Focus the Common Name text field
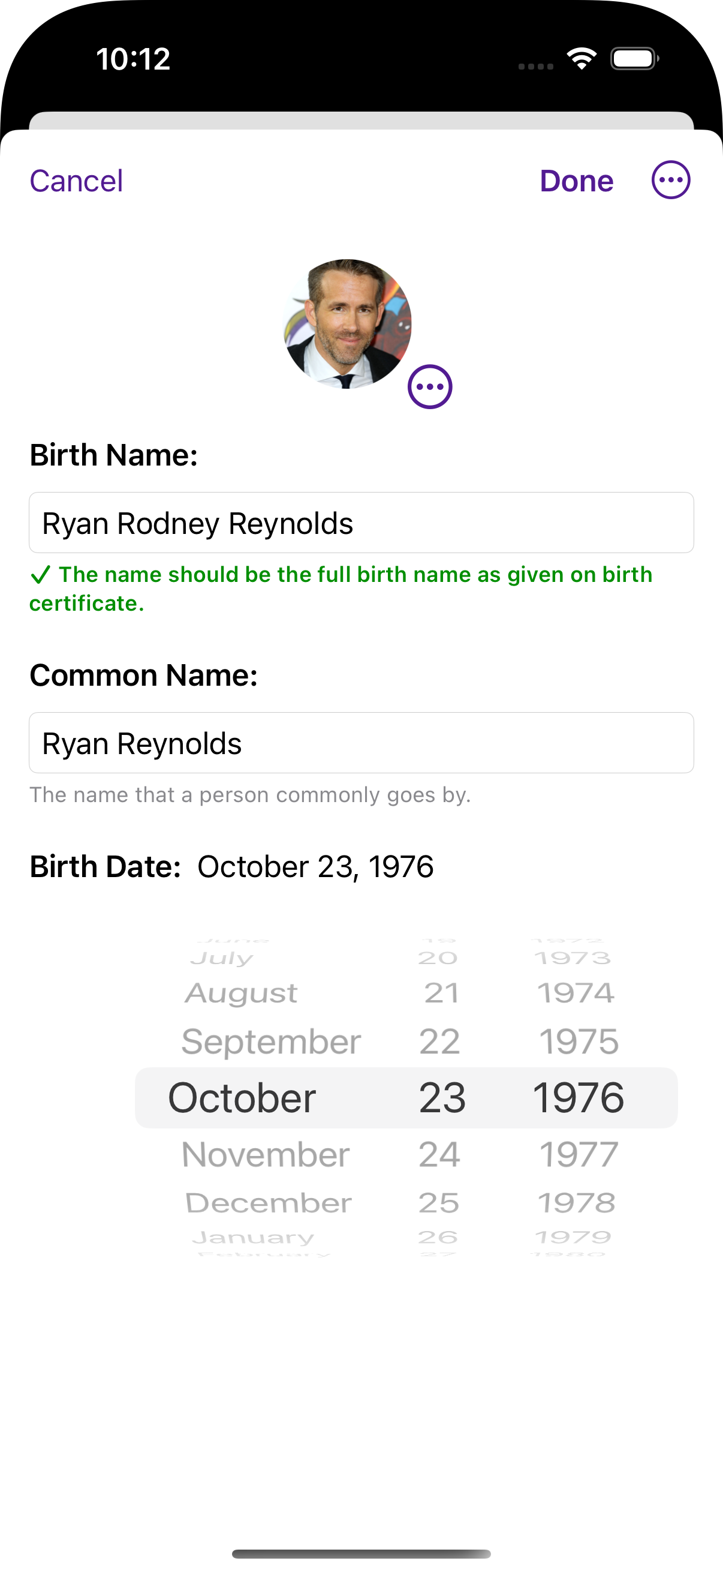Image resolution: width=723 pixels, height=1573 pixels. point(361,743)
